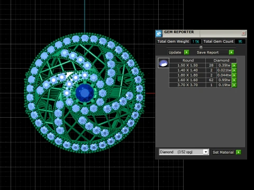Screen dimensions: 254x190
Task: Click green arrow for 1.60 X 1.60 row
Action: click(x=234, y=80)
